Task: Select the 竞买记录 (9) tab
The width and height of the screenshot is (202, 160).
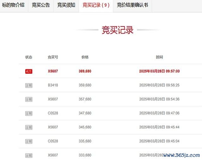Action: point(96,5)
